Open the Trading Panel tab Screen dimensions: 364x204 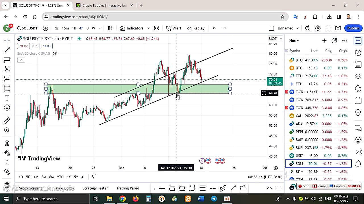[x=127, y=188]
